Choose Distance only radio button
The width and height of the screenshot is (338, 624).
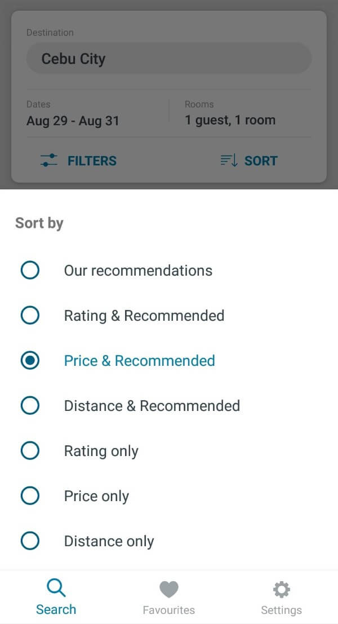coord(30,541)
